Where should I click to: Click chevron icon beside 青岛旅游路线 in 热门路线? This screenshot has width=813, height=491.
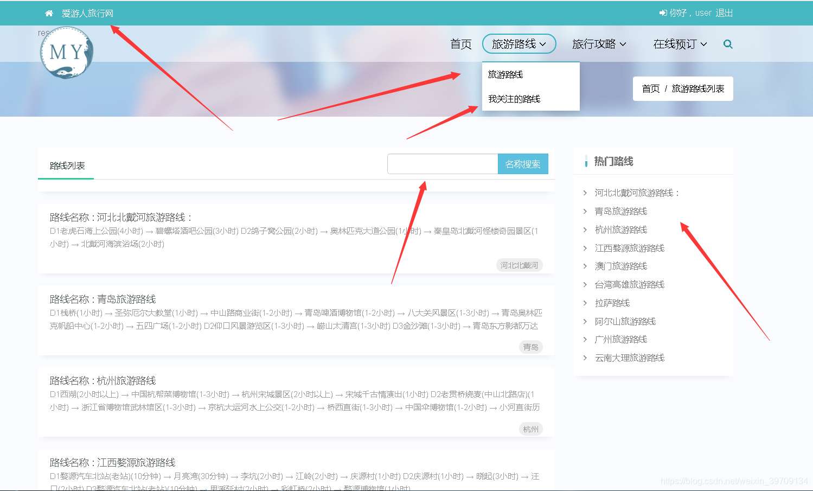coord(585,211)
